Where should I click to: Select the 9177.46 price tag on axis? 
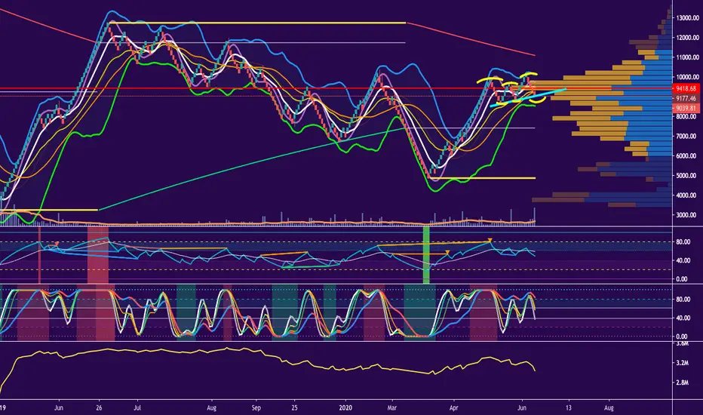(x=686, y=98)
